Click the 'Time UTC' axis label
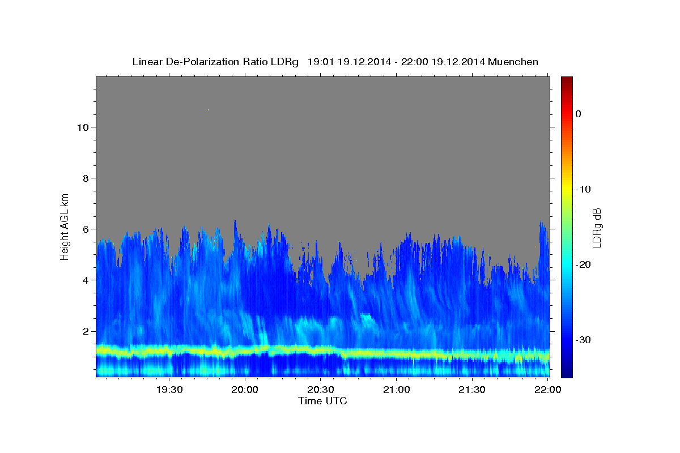Screen dimensions: 680x453 [x=322, y=401]
